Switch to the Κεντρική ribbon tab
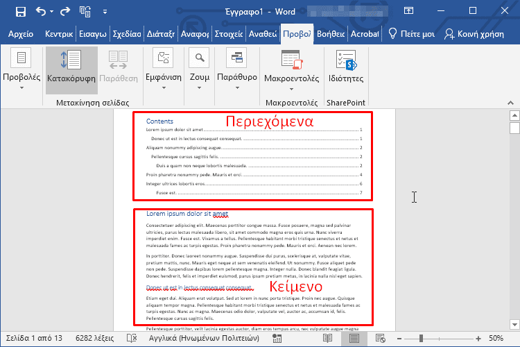Screen dimensions: 520x347 [59, 34]
